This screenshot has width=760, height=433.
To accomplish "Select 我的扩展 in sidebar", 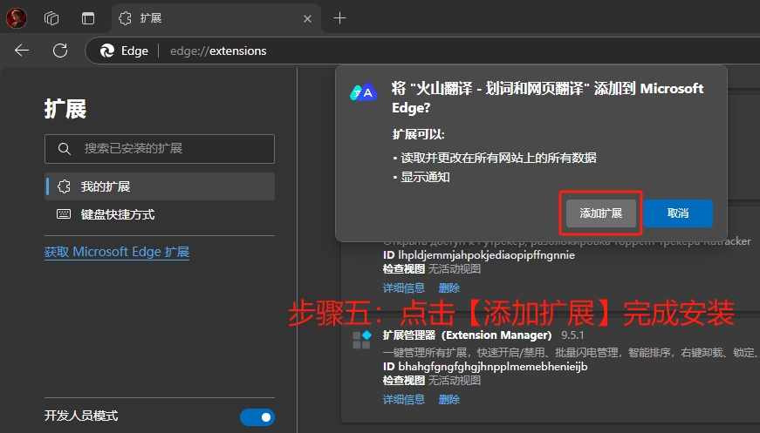I will (x=160, y=186).
